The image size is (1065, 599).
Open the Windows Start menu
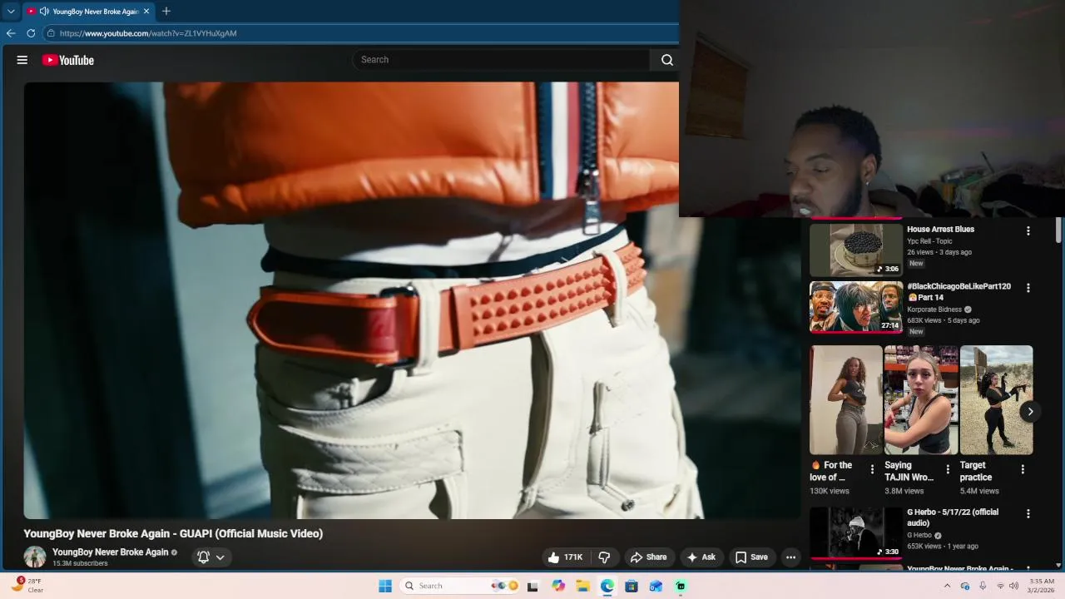tap(385, 586)
